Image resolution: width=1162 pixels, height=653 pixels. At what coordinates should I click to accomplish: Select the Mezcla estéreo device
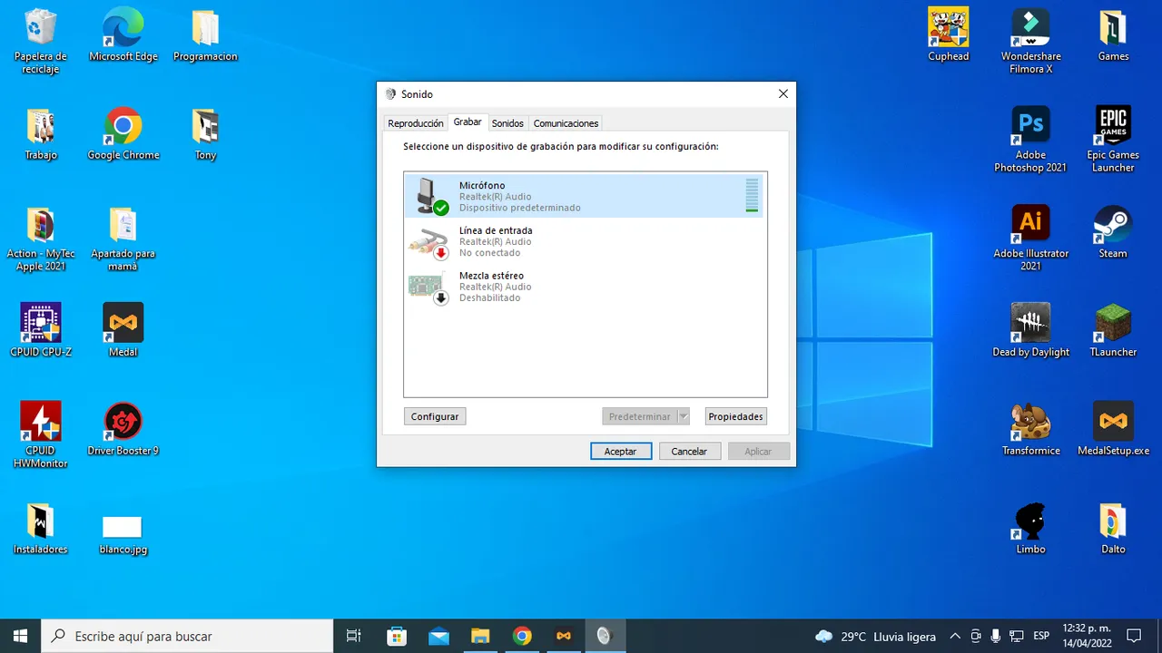click(x=585, y=287)
